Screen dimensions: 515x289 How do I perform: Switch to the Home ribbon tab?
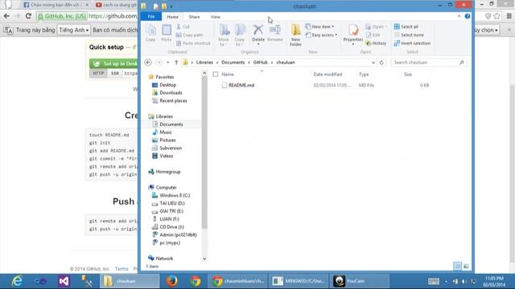[172, 17]
